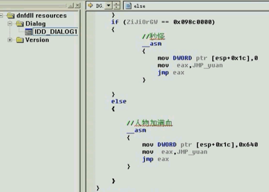
Task: Collapse the Dialog folder node
Action: (x=10, y=24)
